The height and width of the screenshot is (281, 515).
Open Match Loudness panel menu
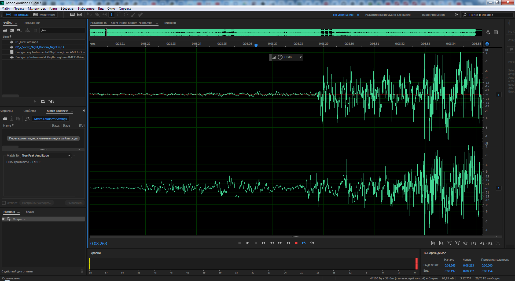(72, 111)
